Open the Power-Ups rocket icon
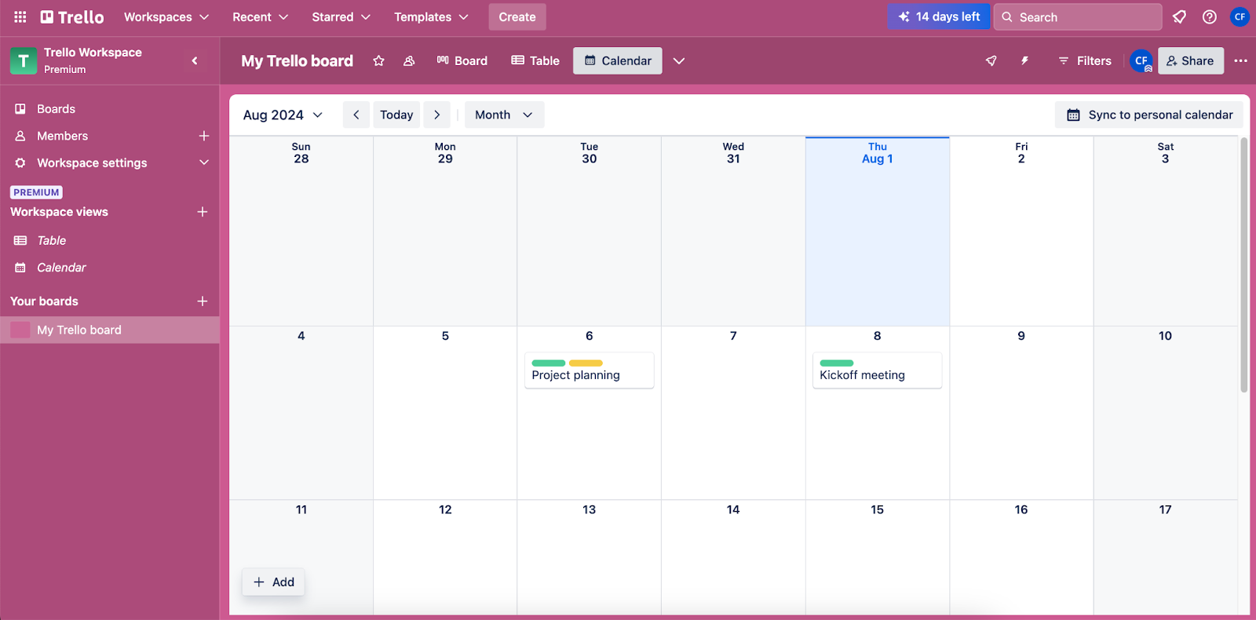1256x620 pixels. (991, 60)
